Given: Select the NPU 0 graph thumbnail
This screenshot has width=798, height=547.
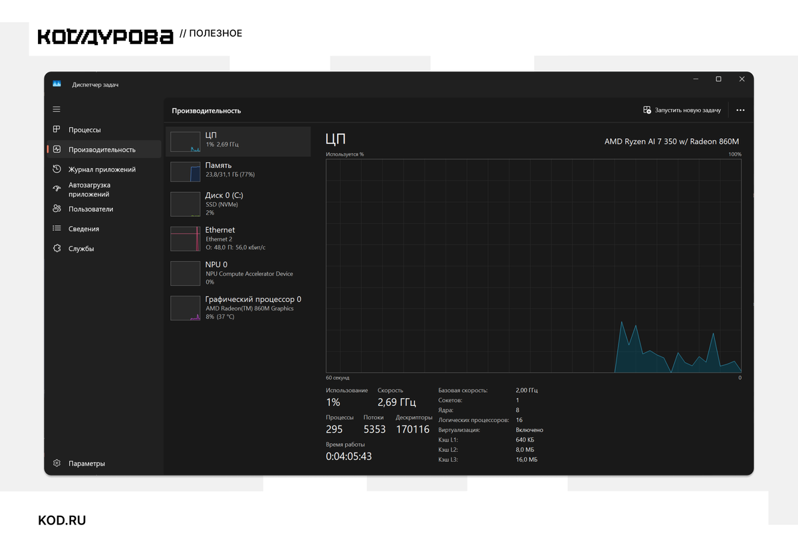Looking at the screenshot, I should click(185, 273).
